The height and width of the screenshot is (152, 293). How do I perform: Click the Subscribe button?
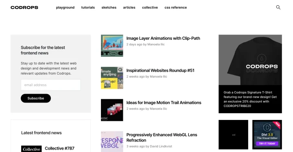pos(36,98)
